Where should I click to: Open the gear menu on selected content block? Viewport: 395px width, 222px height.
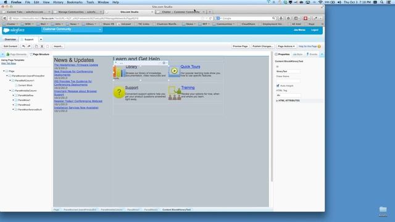(164, 63)
